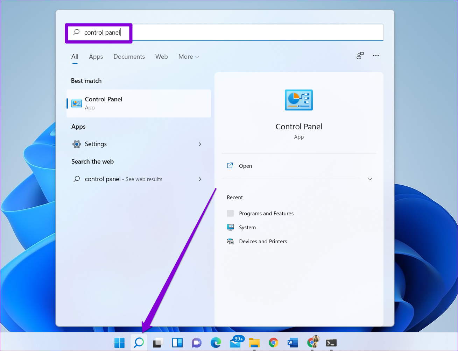Select the Web search tab
Screen dimensions: 458x351
tap(162, 57)
